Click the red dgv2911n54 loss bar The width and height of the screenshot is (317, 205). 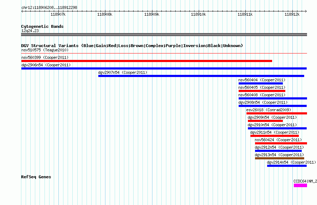275,136
